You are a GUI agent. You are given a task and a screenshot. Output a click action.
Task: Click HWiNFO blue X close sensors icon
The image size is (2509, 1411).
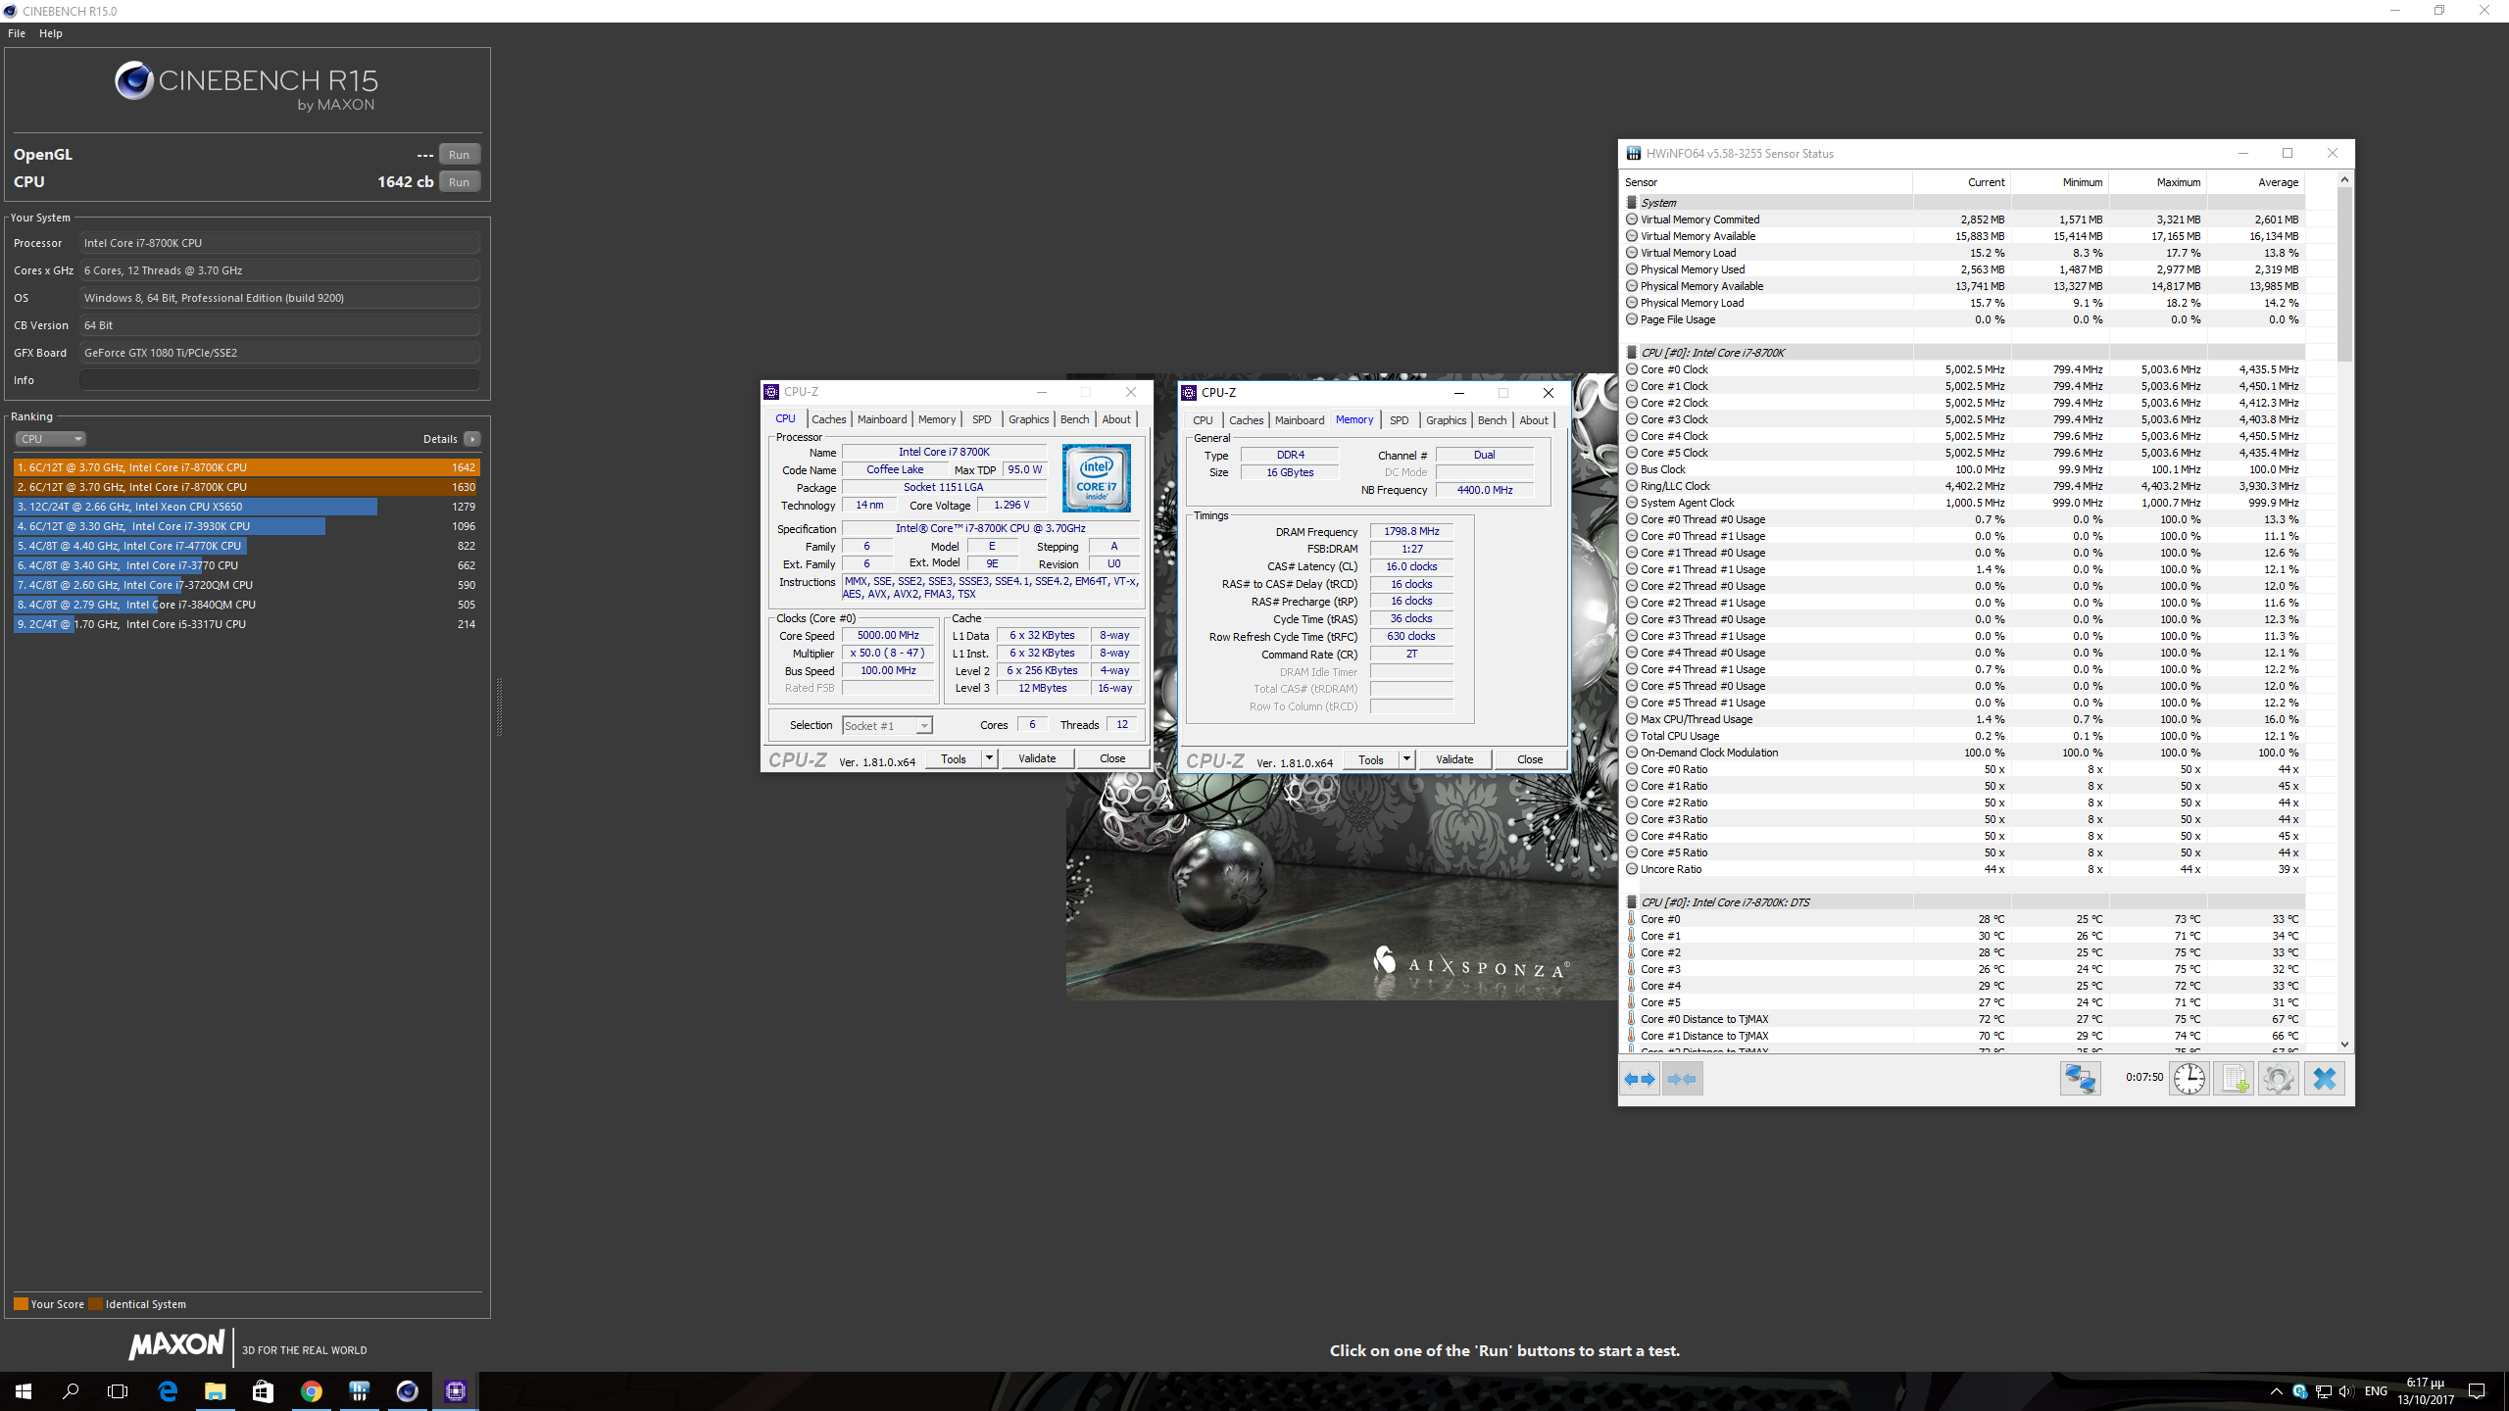coord(2324,1079)
